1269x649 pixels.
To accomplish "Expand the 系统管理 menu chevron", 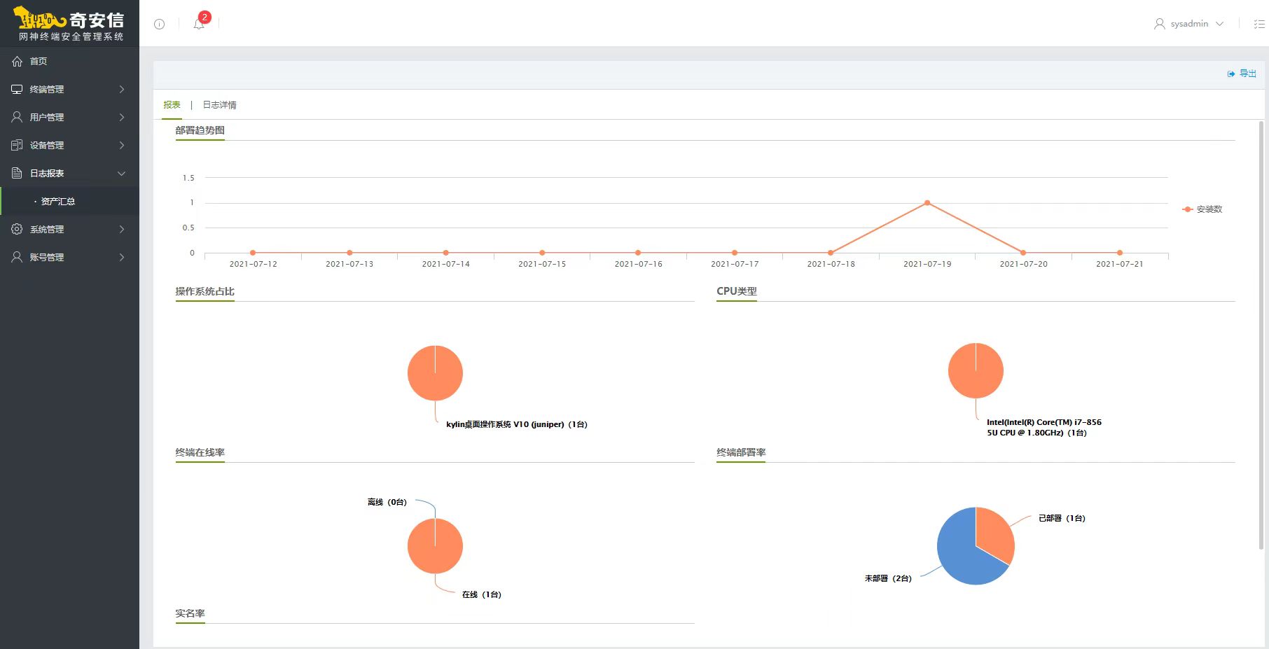I will pyautogui.click(x=122, y=230).
